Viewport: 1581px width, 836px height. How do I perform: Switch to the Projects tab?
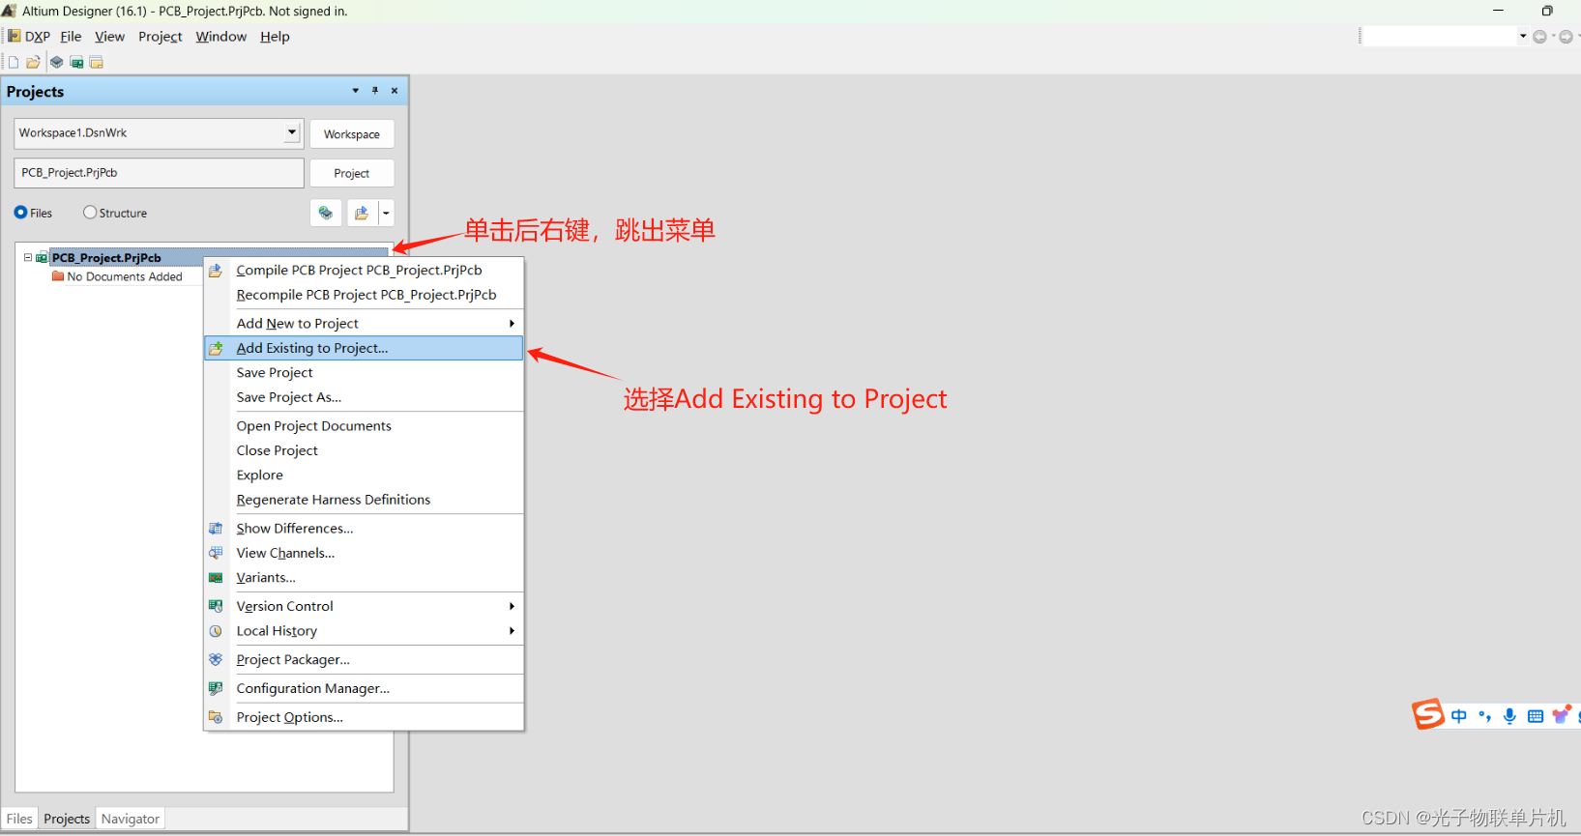(67, 819)
